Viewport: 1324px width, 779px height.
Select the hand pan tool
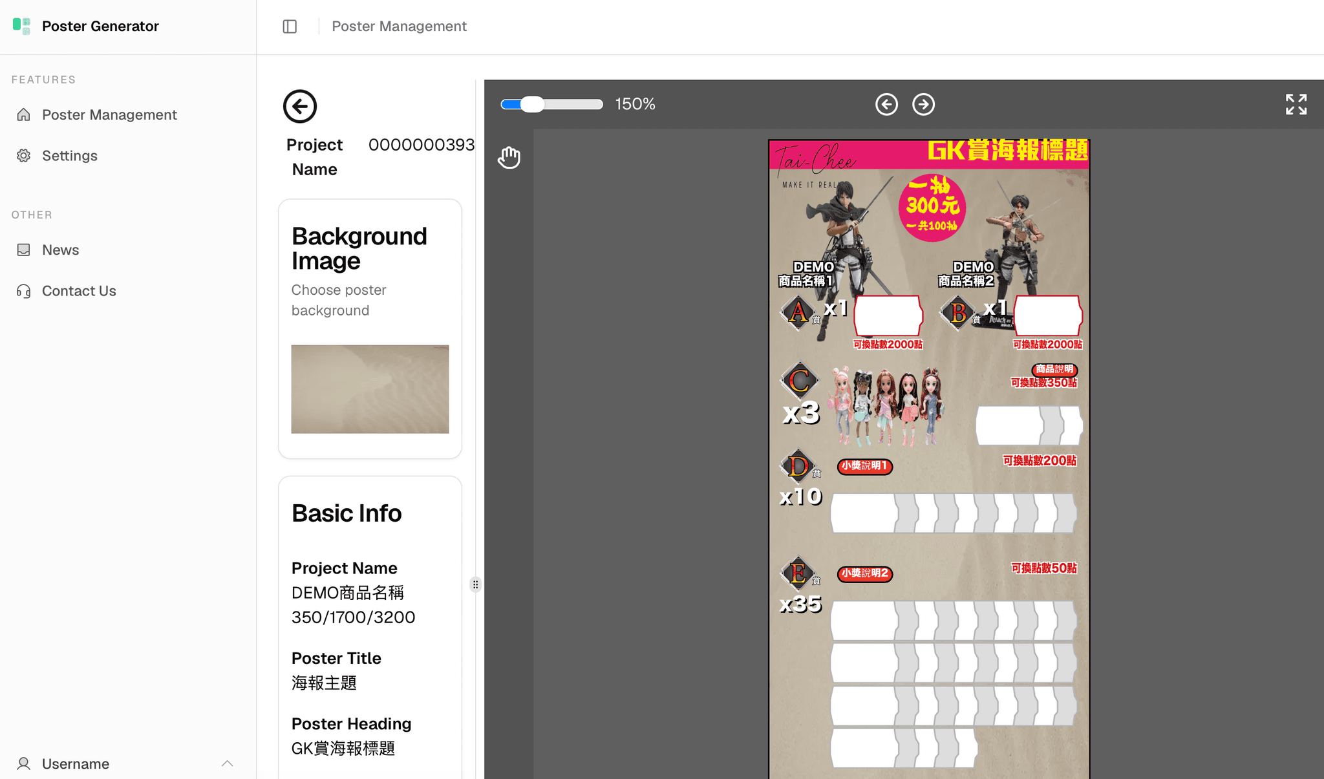tap(509, 157)
